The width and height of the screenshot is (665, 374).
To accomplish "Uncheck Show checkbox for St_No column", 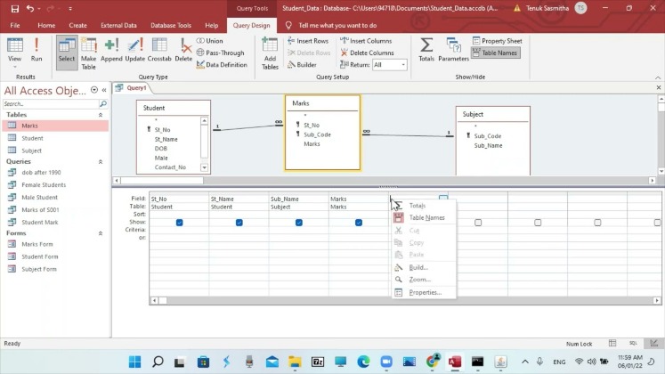I will [x=180, y=223].
